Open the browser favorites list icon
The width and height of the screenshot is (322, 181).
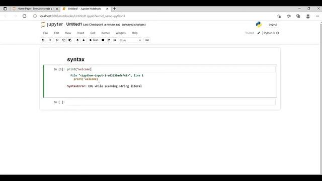[x=289, y=16]
